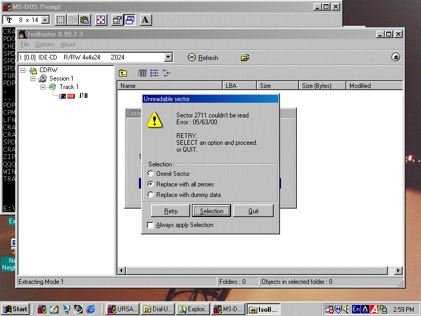Screen dimensions: 421x316
Task: Select Track 1 in the tree
Action: [69, 87]
